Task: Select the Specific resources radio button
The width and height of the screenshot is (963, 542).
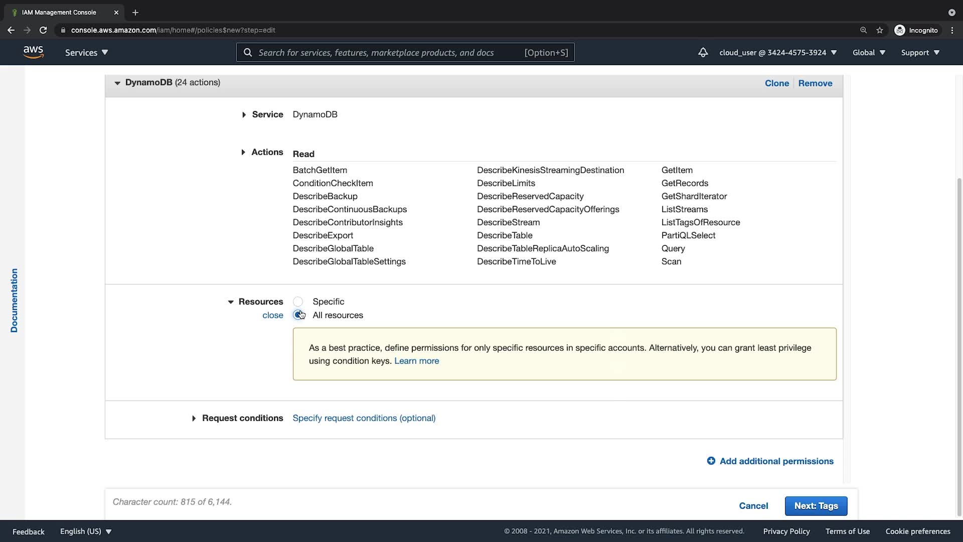Action: (298, 302)
